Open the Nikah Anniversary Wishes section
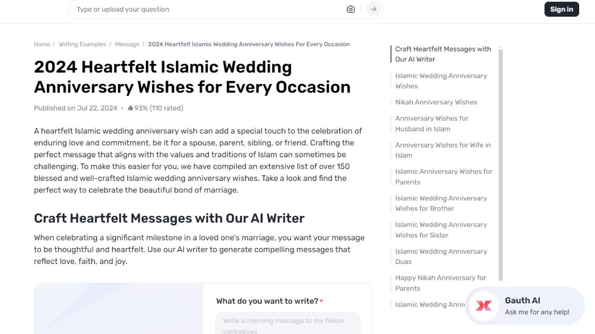The height and width of the screenshot is (334, 595). coord(436,102)
